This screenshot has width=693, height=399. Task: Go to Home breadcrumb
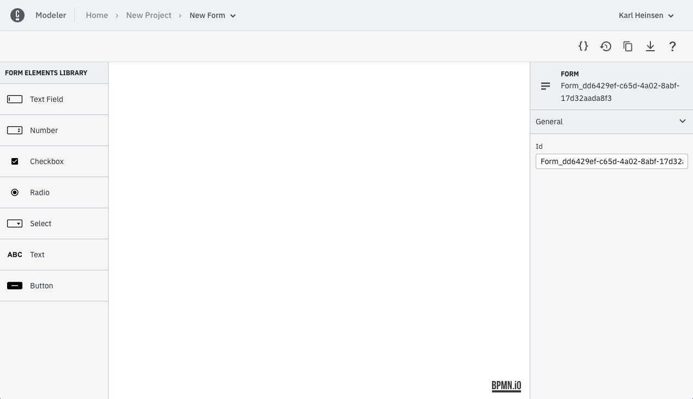(97, 15)
